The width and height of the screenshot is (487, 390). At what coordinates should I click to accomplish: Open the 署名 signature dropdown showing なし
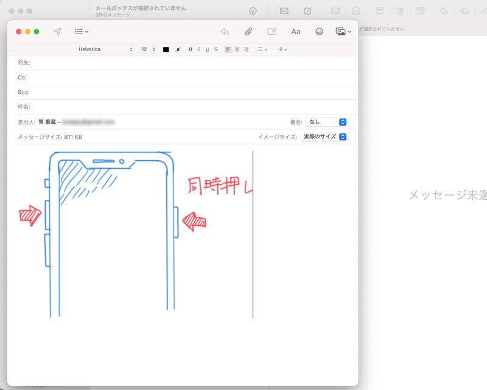328,121
